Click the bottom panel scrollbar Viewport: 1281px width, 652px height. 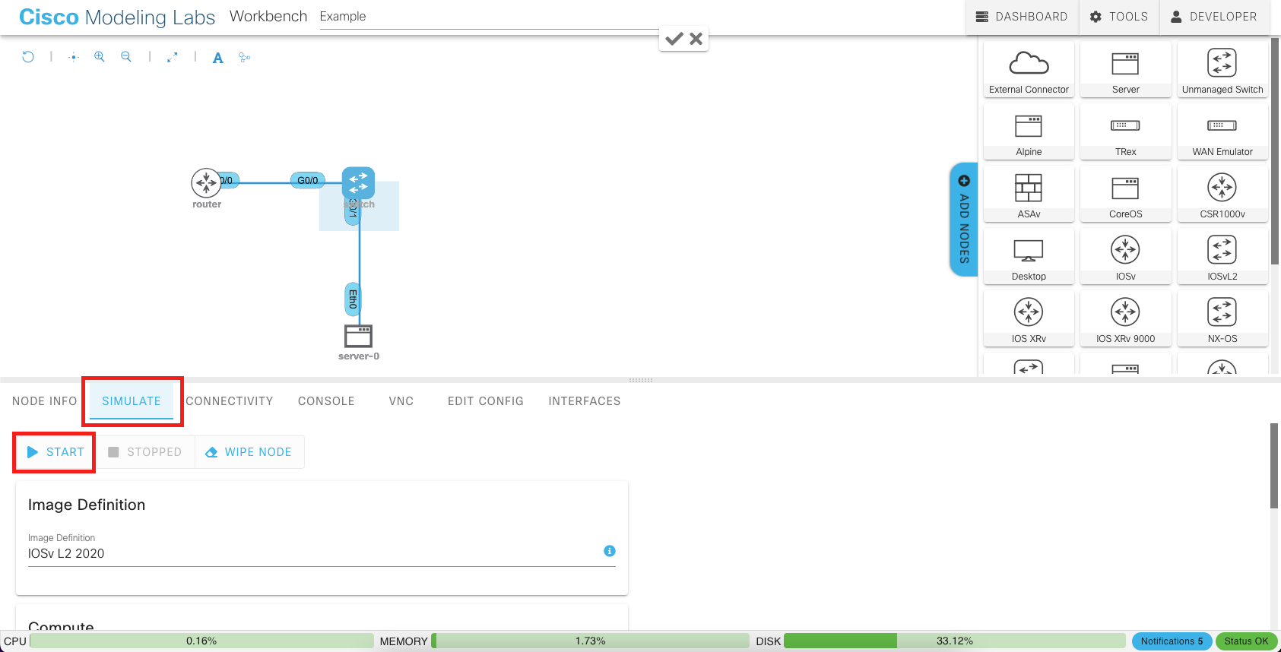[x=1275, y=466]
